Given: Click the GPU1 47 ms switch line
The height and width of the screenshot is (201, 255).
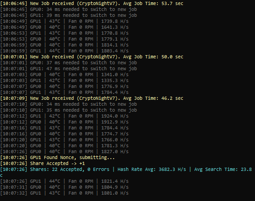Looking at the screenshot, I should 68,69.
